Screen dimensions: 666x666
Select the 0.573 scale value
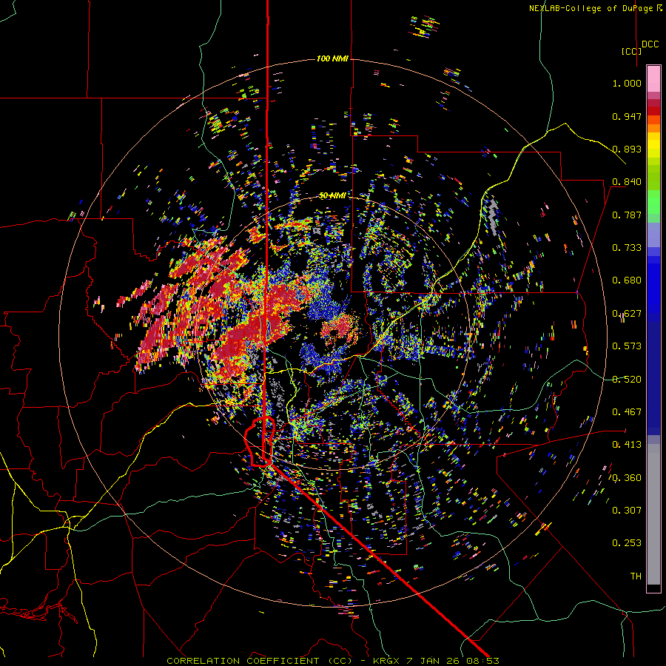627,346
